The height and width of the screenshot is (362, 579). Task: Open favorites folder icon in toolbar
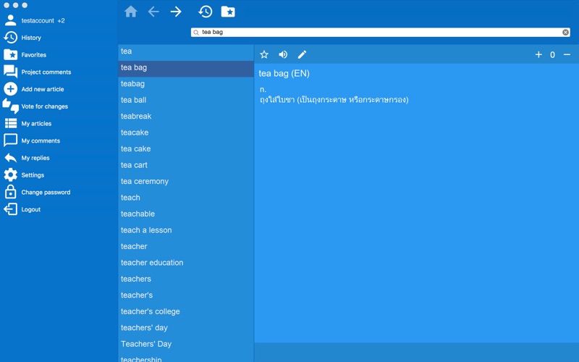pos(228,12)
